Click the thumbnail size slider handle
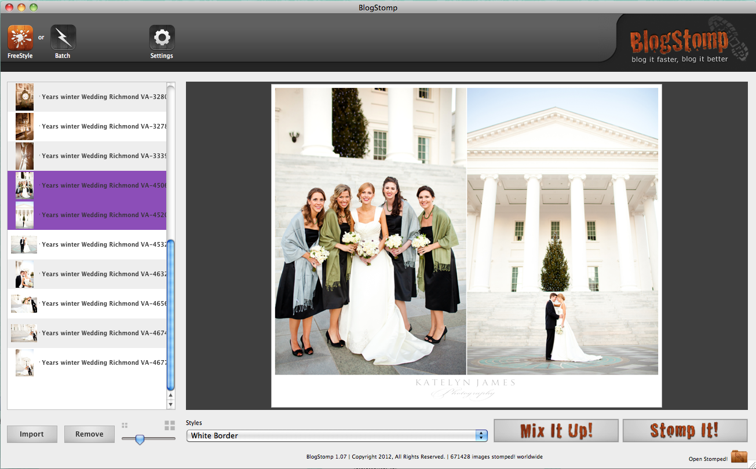This screenshot has width=756, height=469. pos(140,439)
